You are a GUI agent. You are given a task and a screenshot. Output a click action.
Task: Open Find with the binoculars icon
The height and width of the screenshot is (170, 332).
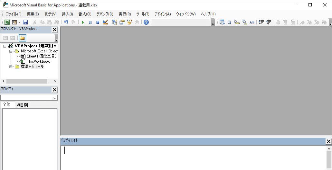(x=57, y=22)
